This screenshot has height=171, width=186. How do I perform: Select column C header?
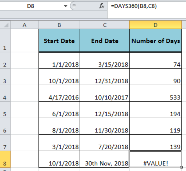pos(105,25)
